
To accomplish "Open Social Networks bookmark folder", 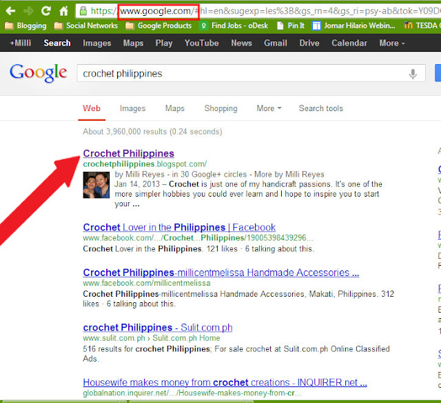I will [85, 26].
